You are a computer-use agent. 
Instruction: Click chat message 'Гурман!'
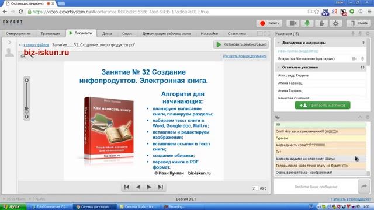coord(320,138)
